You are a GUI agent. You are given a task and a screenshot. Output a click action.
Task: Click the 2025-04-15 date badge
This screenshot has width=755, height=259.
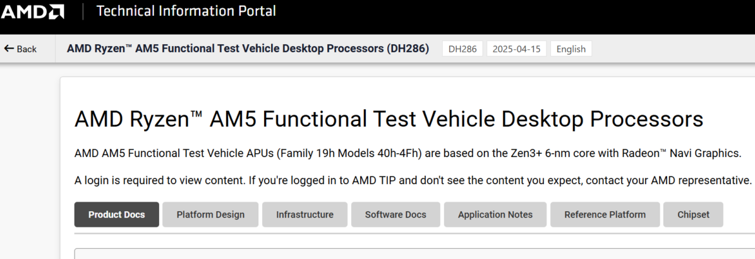tap(516, 49)
